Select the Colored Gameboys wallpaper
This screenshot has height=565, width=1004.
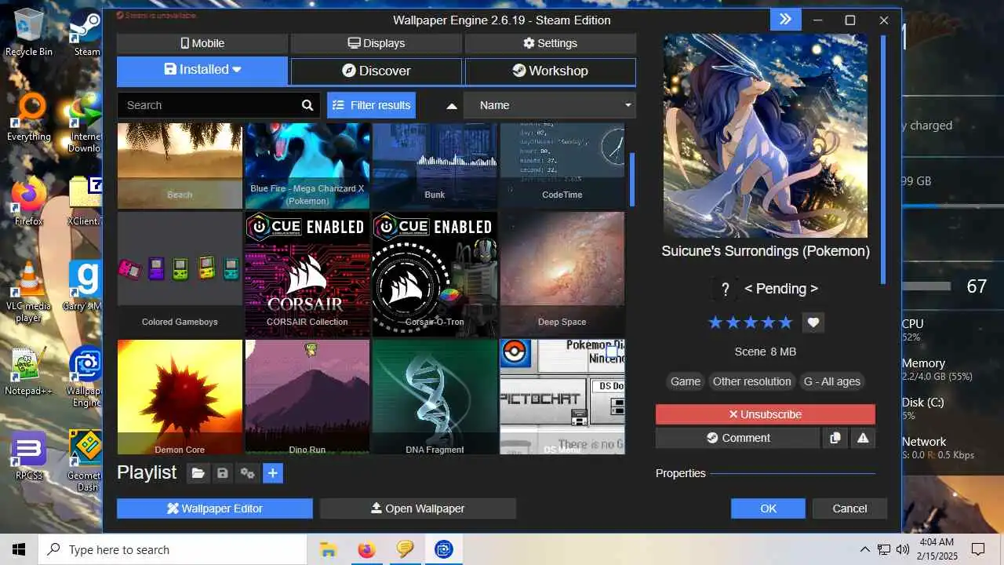tap(180, 274)
